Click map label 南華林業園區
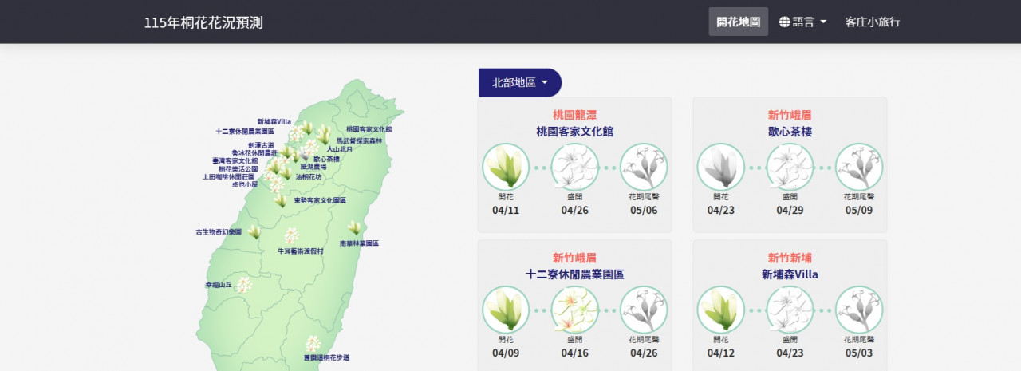The image size is (1021, 371). pos(359,243)
